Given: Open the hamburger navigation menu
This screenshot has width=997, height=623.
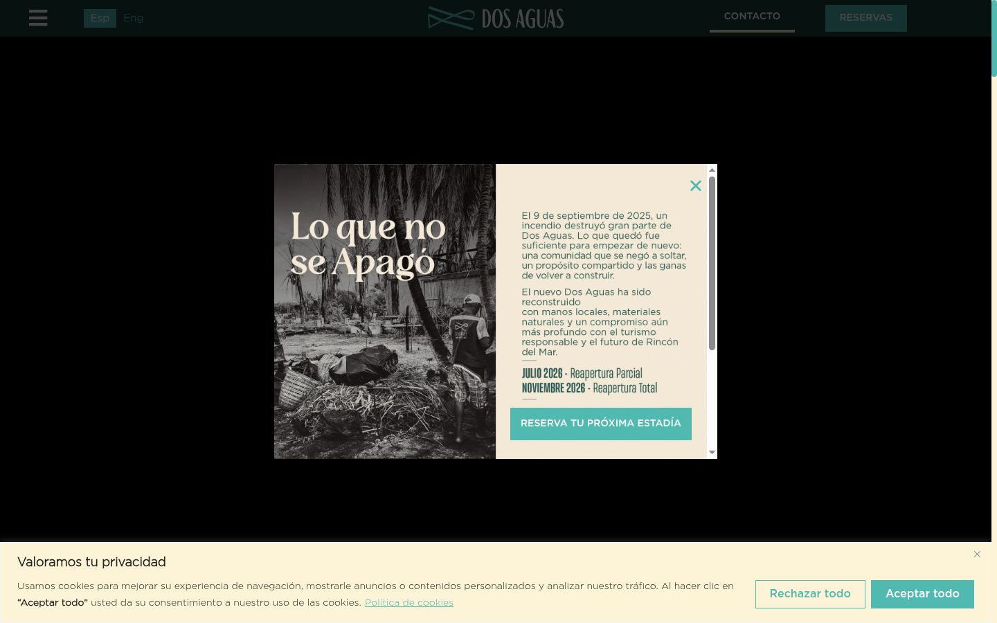Looking at the screenshot, I should point(38,18).
